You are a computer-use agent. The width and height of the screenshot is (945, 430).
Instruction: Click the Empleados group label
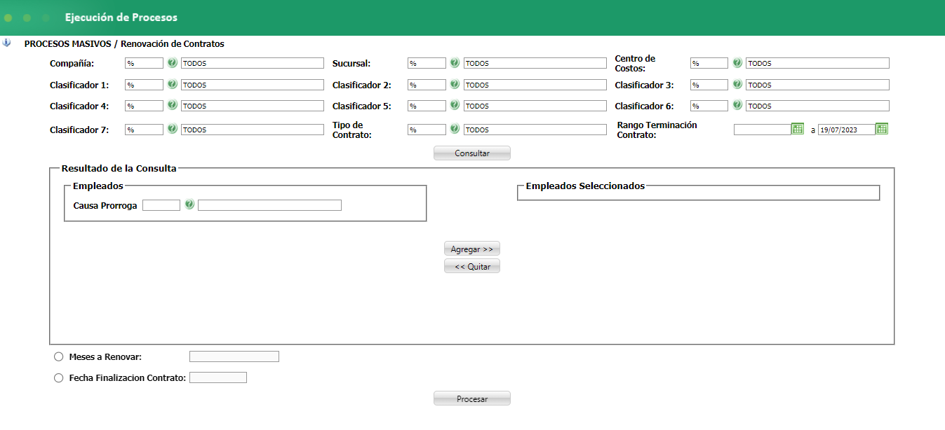98,186
